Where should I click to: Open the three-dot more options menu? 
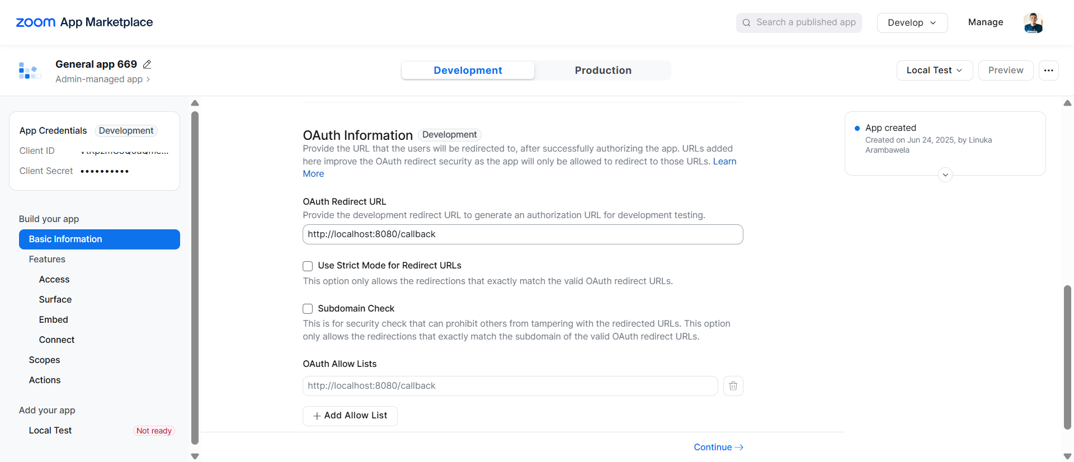click(x=1049, y=70)
